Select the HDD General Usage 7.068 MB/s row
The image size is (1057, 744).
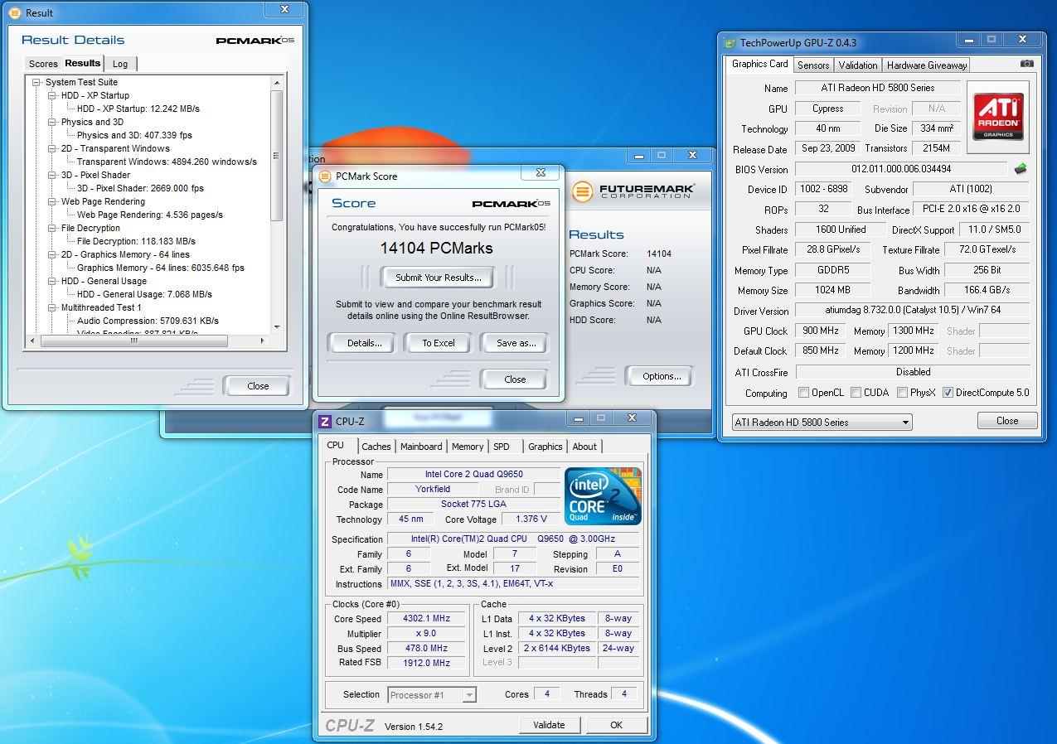click(144, 294)
